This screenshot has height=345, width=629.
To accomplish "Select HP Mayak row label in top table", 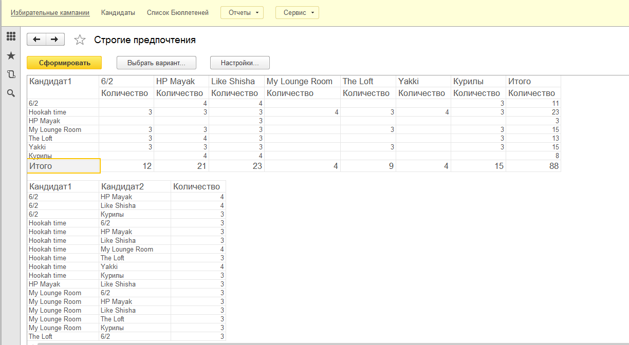I will (x=63, y=121).
